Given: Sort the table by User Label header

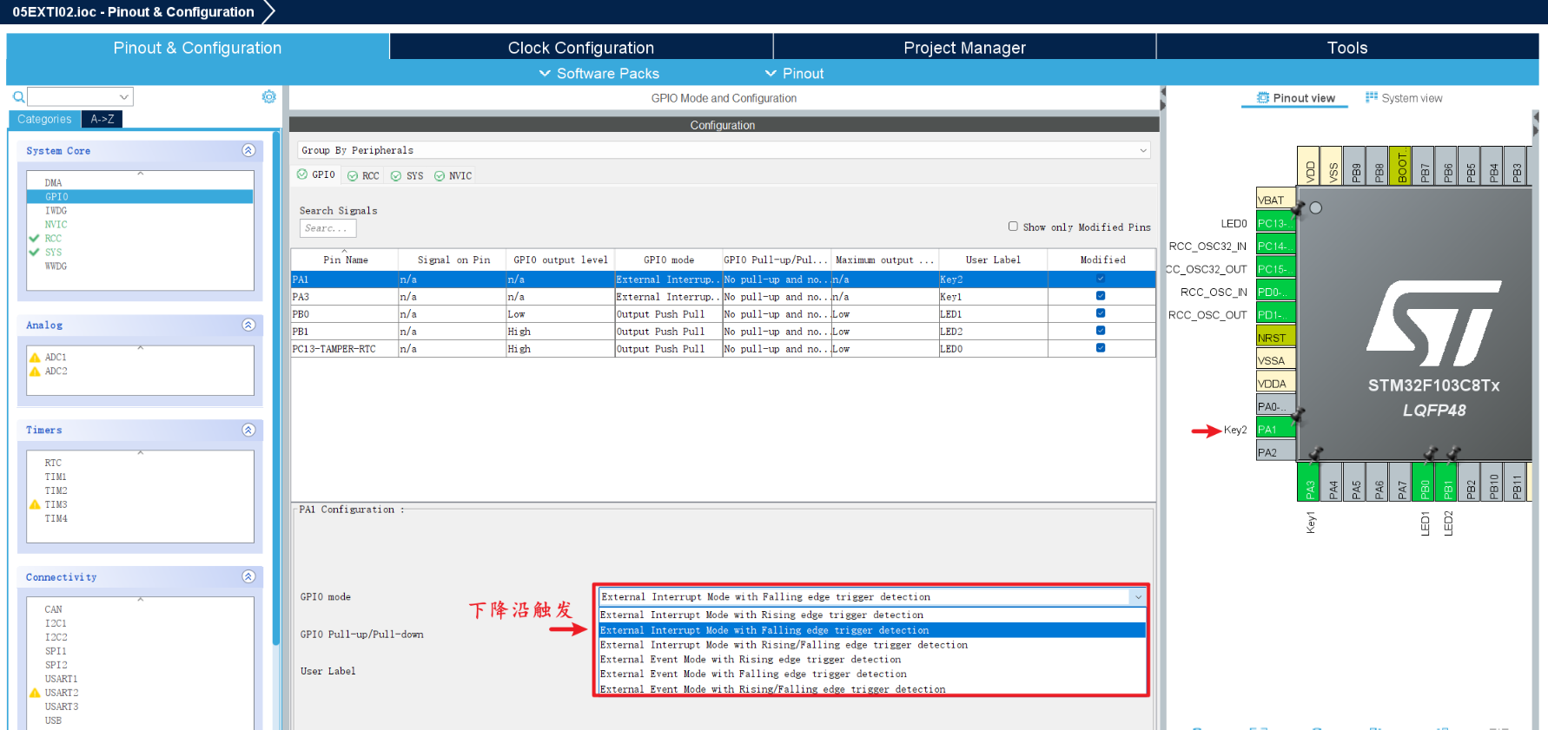Looking at the screenshot, I should (x=993, y=260).
